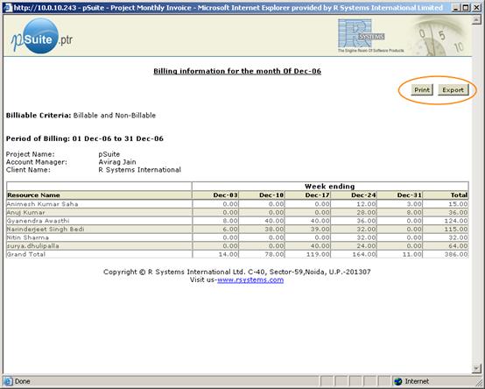Click the 15.00 total for Animesh
Image resolution: width=485 pixels, height=389 pixels.
click(x=458, y=204)
